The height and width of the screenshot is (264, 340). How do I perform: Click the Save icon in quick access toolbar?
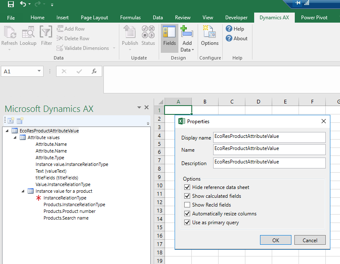pyautogui.click(x=10, y=4)
